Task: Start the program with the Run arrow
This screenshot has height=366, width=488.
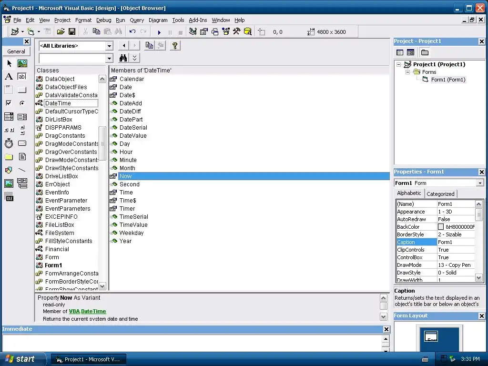Action: tap(159, 32)
